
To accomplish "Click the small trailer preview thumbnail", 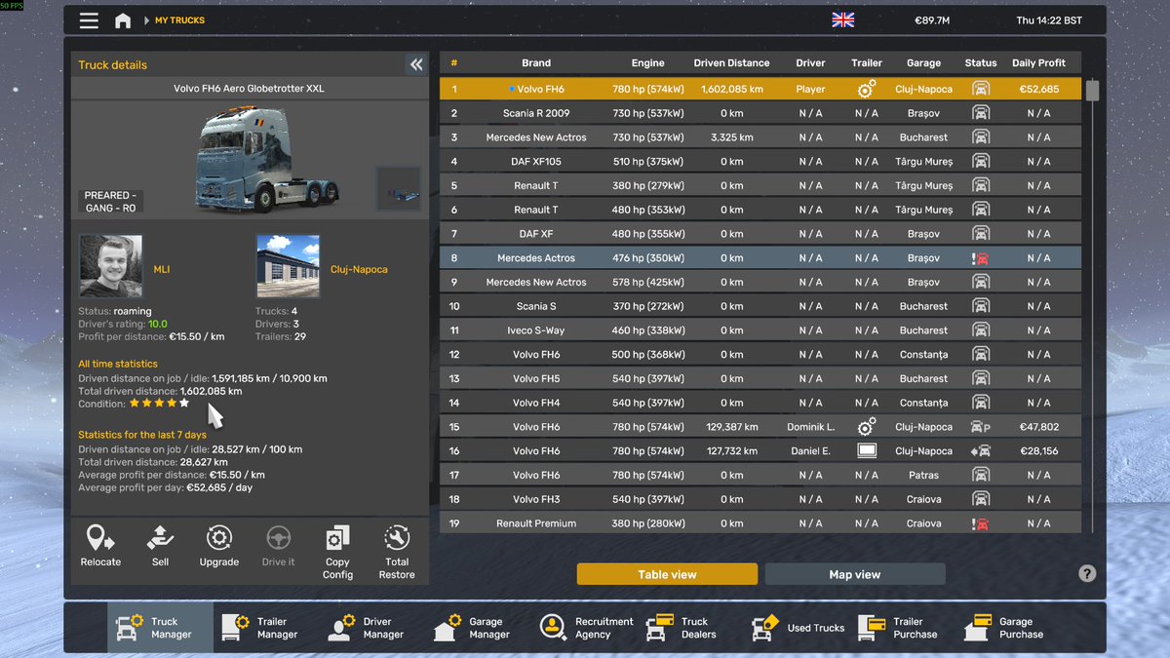I will (399, 189).
